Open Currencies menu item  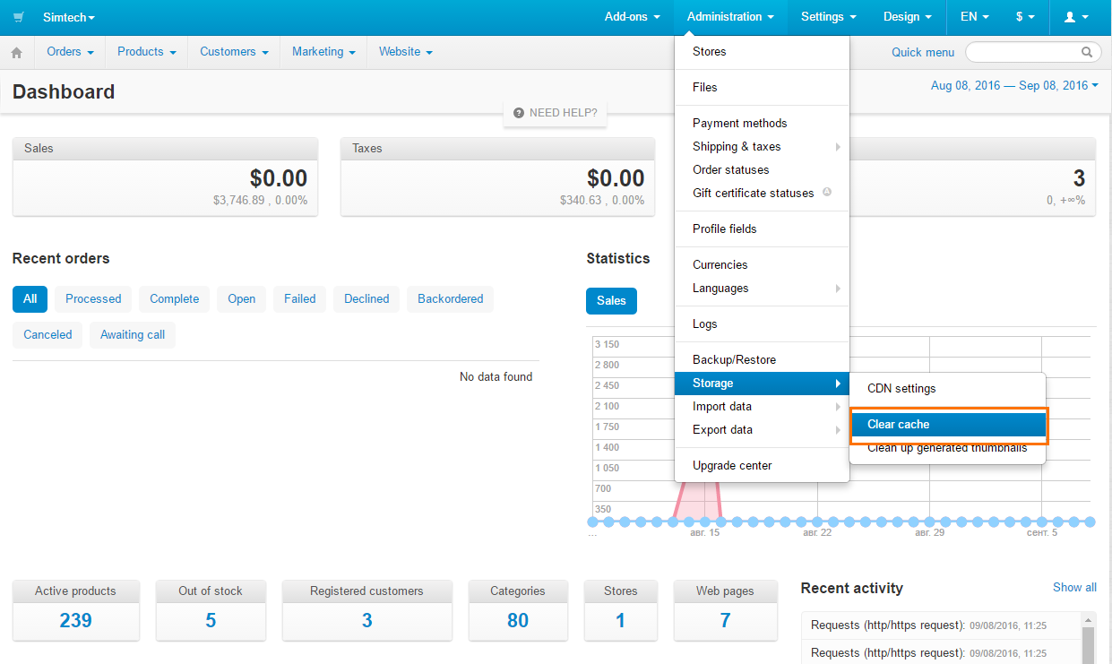[x=762, y=265]
